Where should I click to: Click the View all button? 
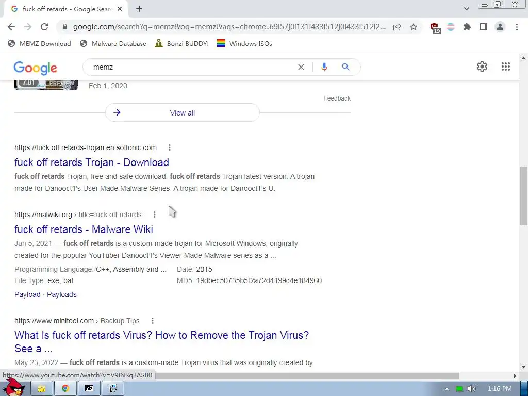[183, 113]
